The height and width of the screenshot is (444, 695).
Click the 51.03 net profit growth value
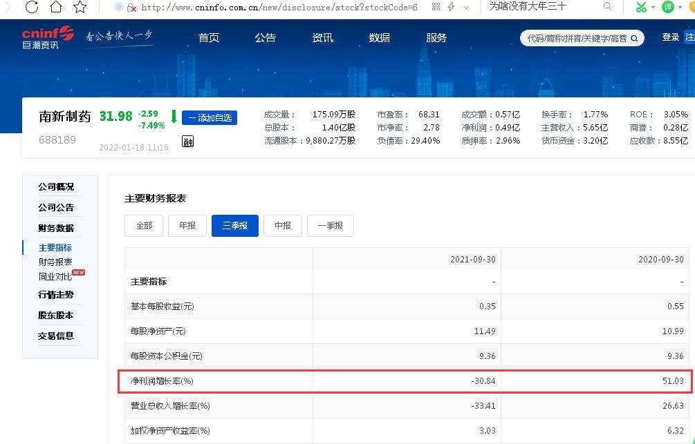click(x=674, y=381)
